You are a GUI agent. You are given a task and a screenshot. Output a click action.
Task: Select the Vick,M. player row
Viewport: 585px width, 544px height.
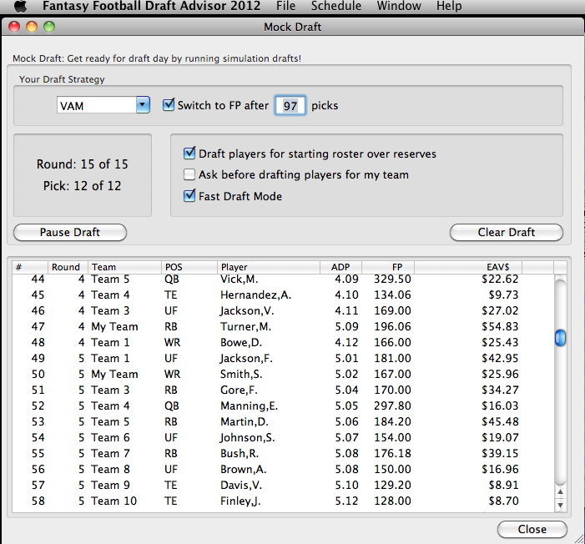[x=283, y=279]
